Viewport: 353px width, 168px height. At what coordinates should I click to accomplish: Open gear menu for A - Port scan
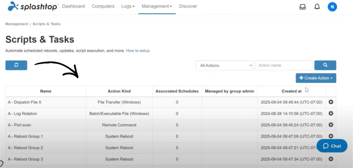tap(331, 125)
